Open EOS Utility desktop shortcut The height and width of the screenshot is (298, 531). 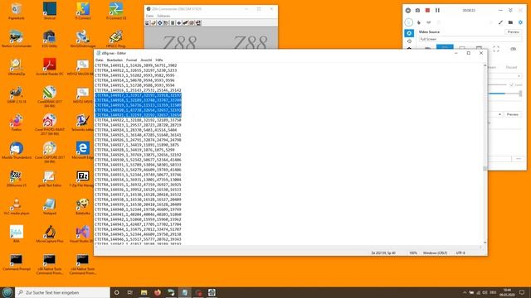[50, 38]
